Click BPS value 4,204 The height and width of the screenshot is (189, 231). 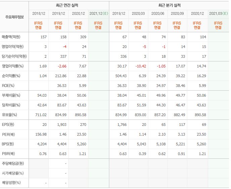(x=42, y=144)
